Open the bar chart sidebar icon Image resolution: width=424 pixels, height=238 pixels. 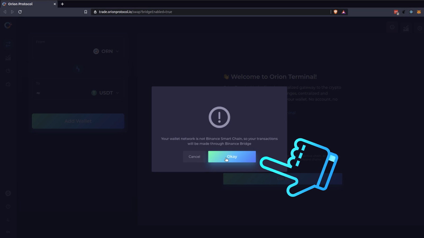click(8, 57)
